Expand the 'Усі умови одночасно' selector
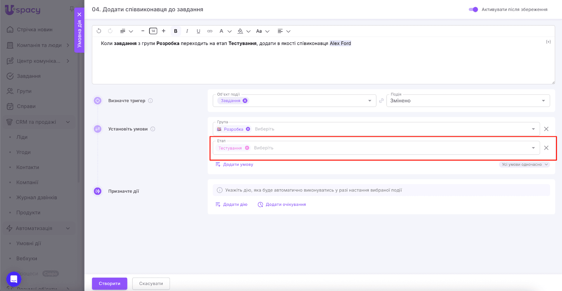Viewport: 562px width, 291px height. pos(524,164)
